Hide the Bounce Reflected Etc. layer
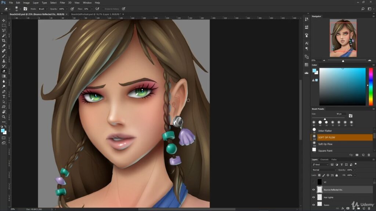This screenshot has height=211, width=376. 314,190
